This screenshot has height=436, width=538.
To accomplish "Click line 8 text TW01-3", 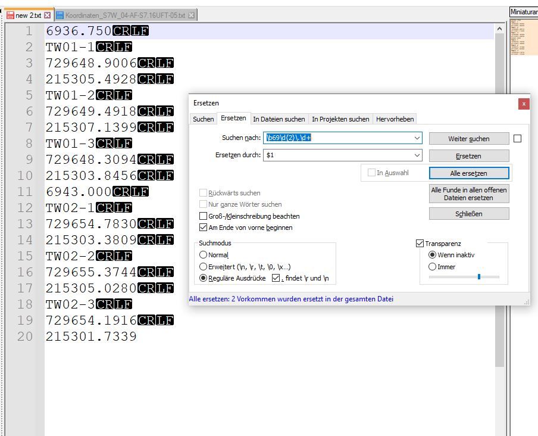I will click(x=70, y=144).
